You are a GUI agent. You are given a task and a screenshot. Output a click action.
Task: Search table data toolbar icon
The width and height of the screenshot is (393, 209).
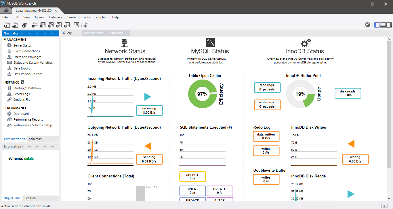(x=77, y=25)
